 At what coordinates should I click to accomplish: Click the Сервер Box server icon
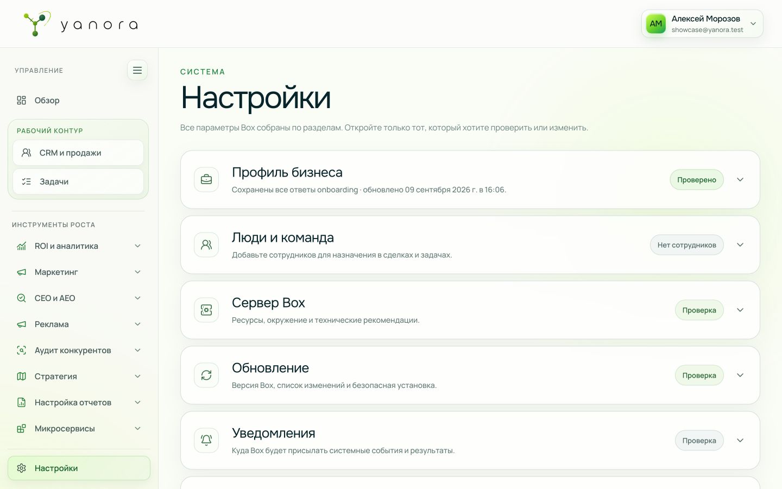point(206,310)
